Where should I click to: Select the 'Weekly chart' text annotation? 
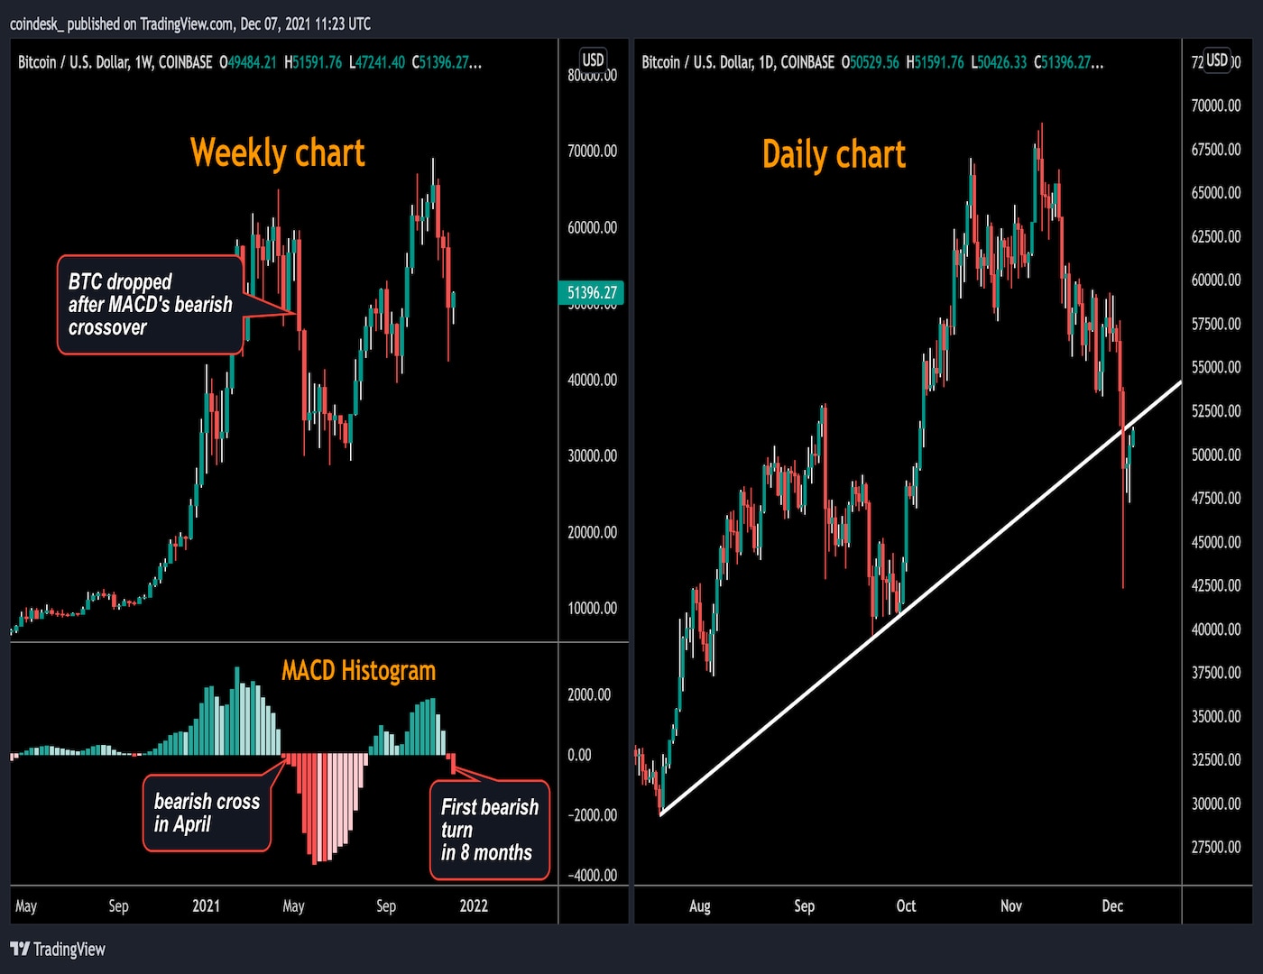pos(277,153)
